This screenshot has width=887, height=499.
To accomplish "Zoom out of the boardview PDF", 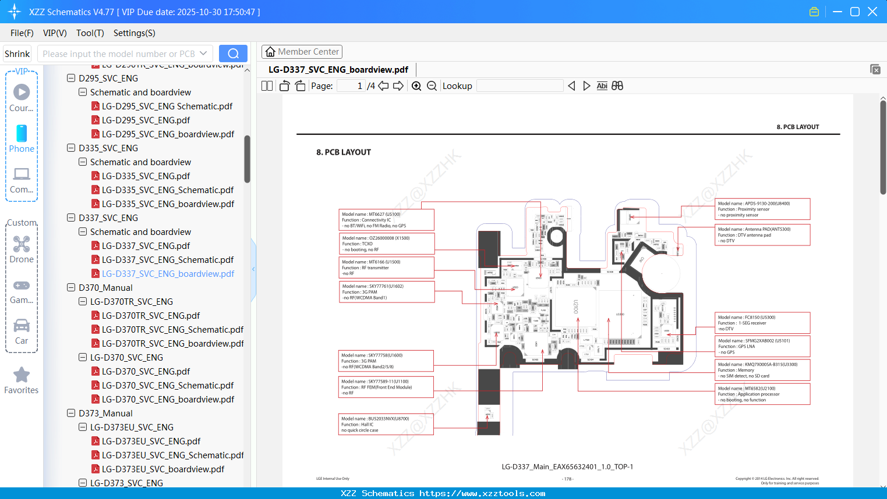I will click(x=432, y=85).
